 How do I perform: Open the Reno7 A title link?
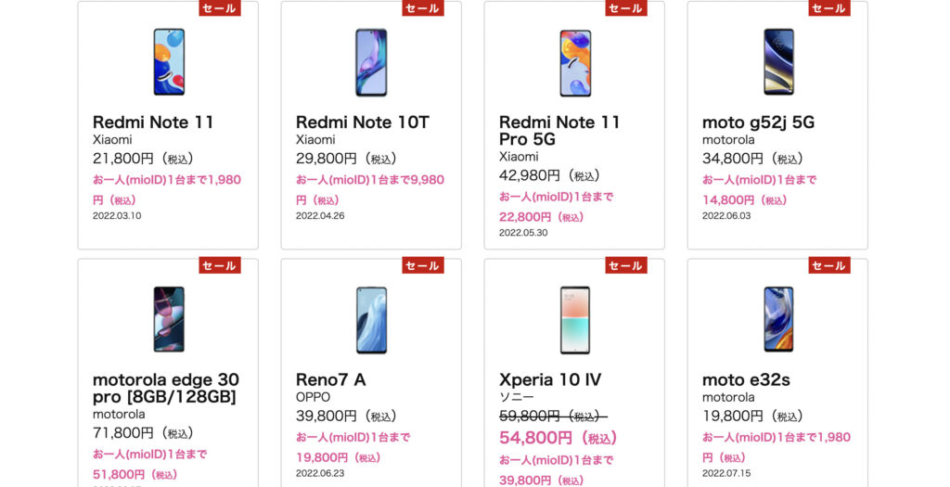point(331,379)
